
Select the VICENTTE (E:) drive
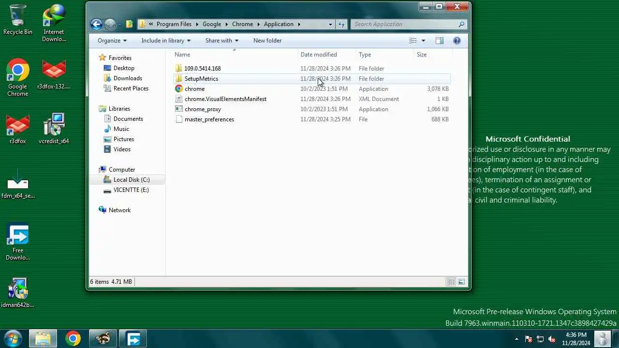pos(131,190)
